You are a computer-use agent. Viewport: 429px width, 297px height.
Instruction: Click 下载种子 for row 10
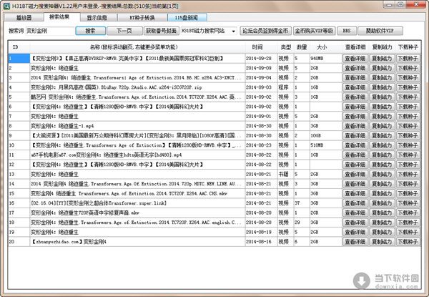tap(408, 145)
